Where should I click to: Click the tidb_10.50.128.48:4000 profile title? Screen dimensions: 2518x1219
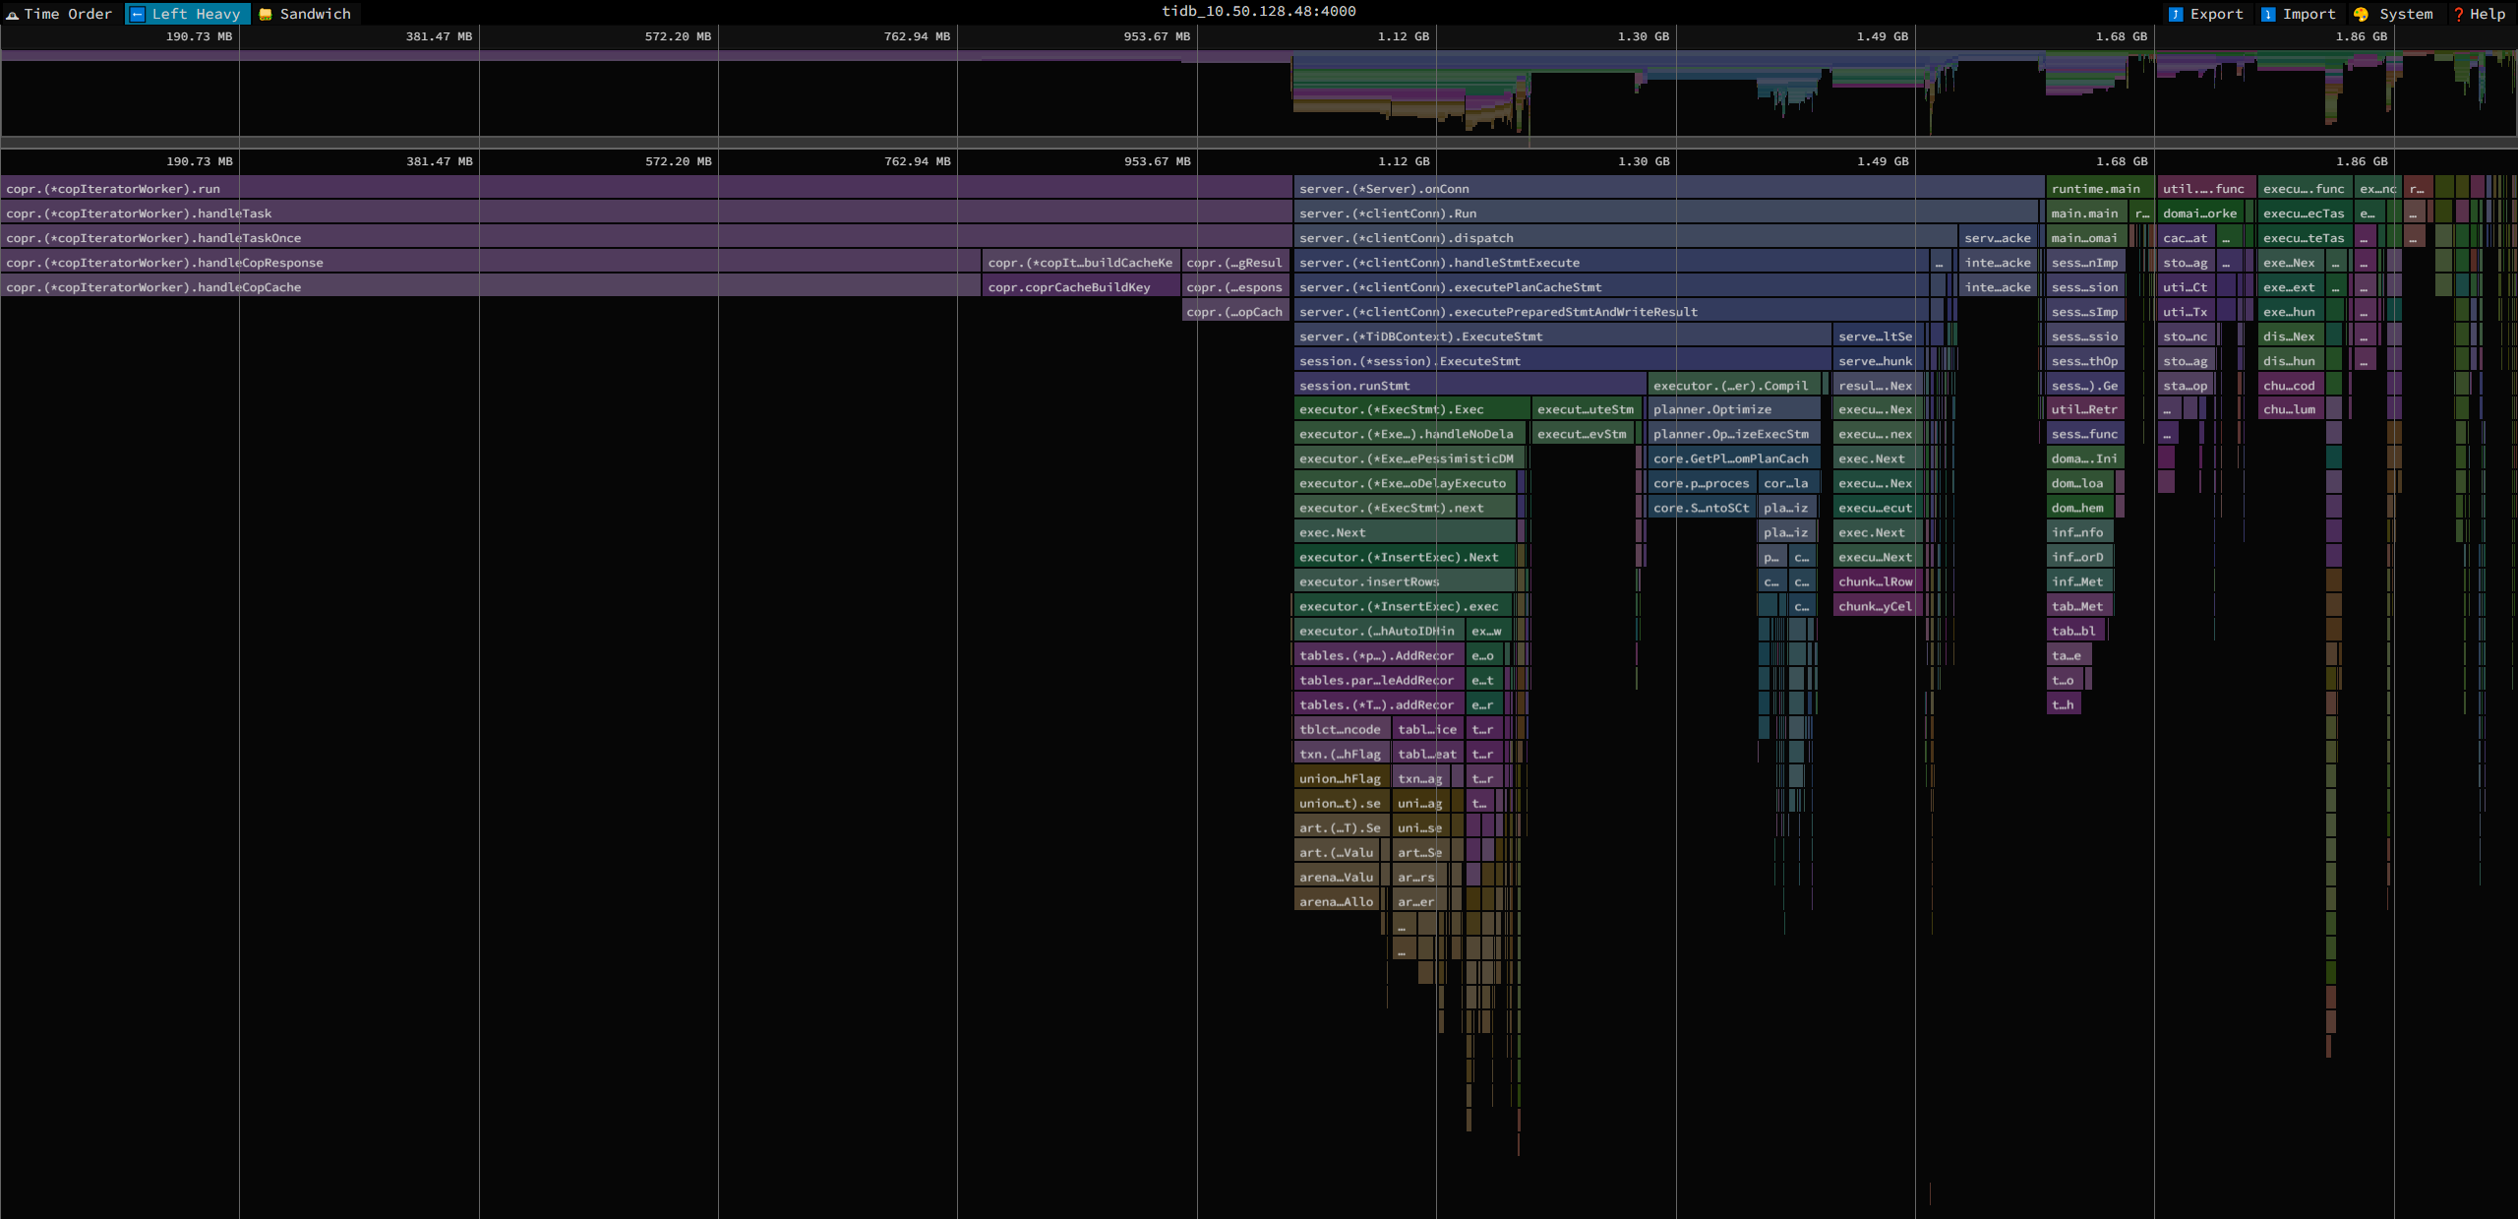point(1258,11)
